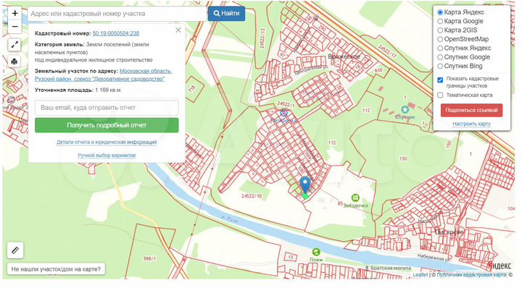
Task: Select Карта Яндекс radio option
Action: 440,12
